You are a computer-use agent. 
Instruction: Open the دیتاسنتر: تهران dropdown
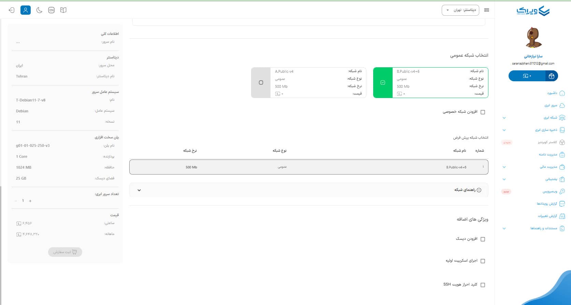tap(460, 10)
